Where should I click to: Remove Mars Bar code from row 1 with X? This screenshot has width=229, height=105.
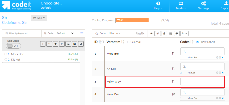point(223,58)
